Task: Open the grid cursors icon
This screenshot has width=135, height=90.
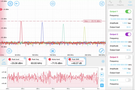Action: click(9, 51)
